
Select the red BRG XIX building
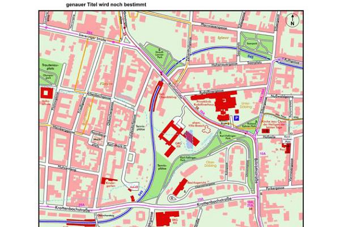pos(164,217)
